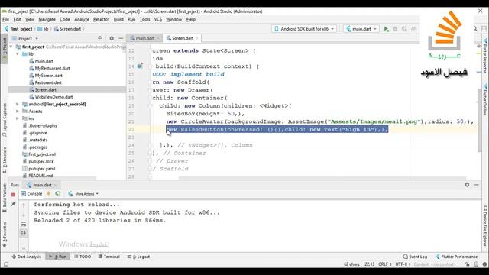Select MyScreen.dart in project tree
Image resolution: width=489 pixels, height=275 pixels.
(48, 76)
